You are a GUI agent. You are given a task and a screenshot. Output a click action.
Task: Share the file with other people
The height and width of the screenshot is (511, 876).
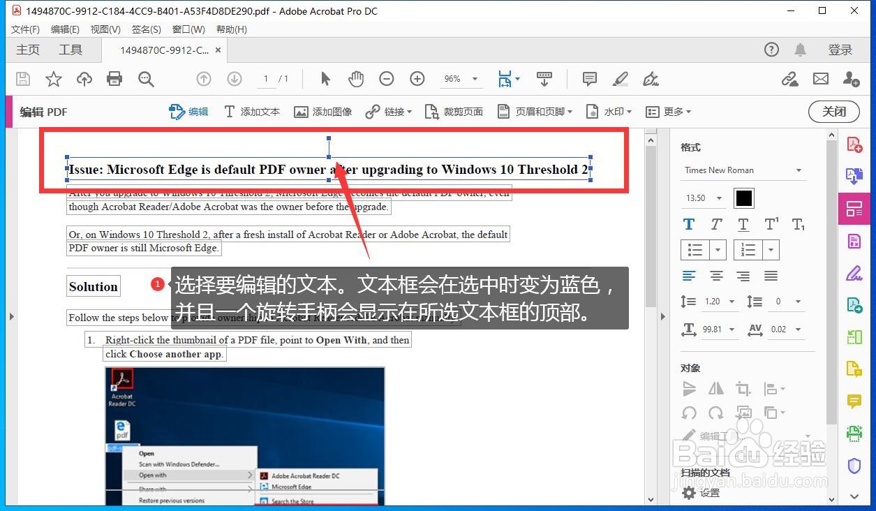pos(851,79)
